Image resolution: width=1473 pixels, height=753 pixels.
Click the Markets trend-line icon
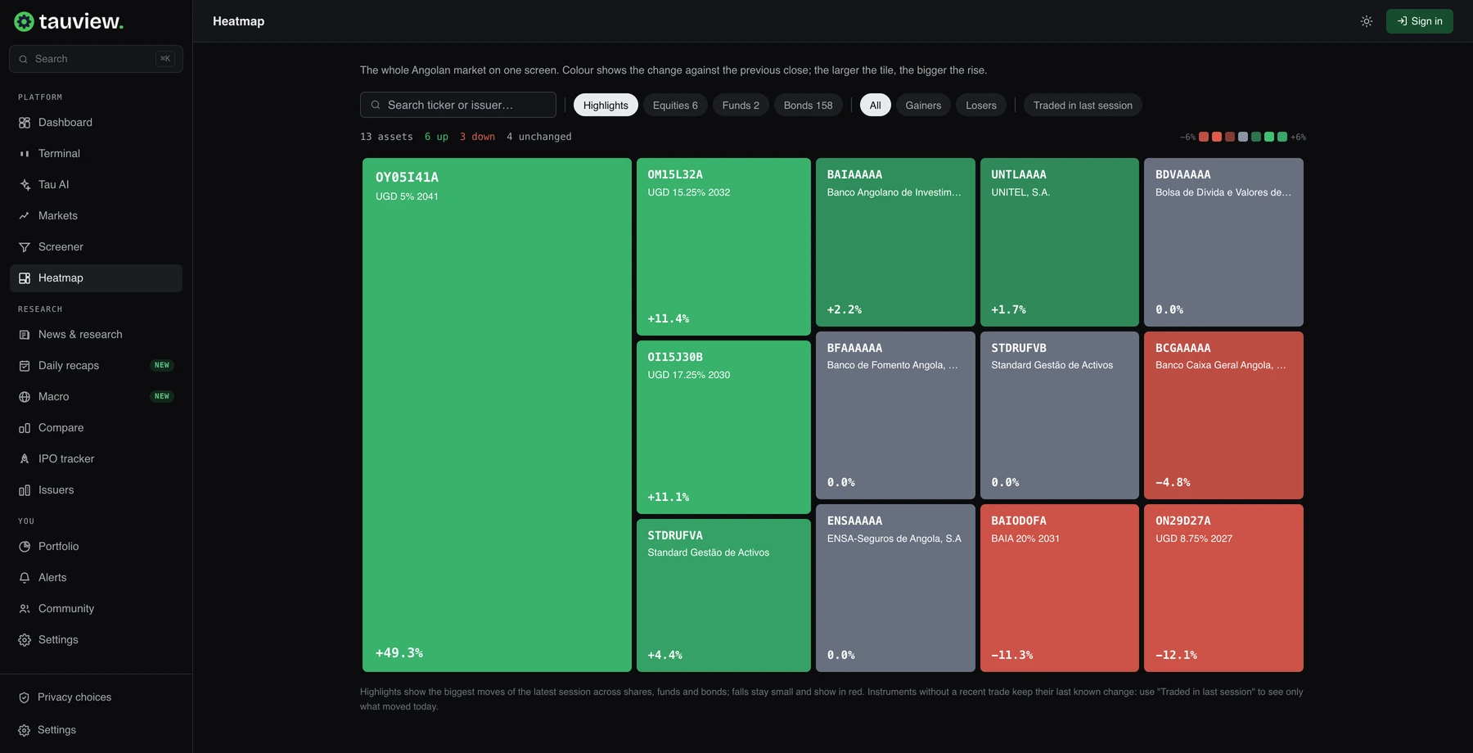point(25,216)
